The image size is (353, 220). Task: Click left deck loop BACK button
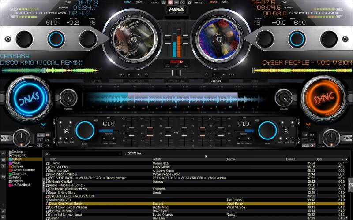point(67,139)
